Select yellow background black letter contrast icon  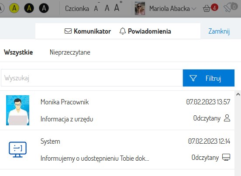tap(14, 8)
